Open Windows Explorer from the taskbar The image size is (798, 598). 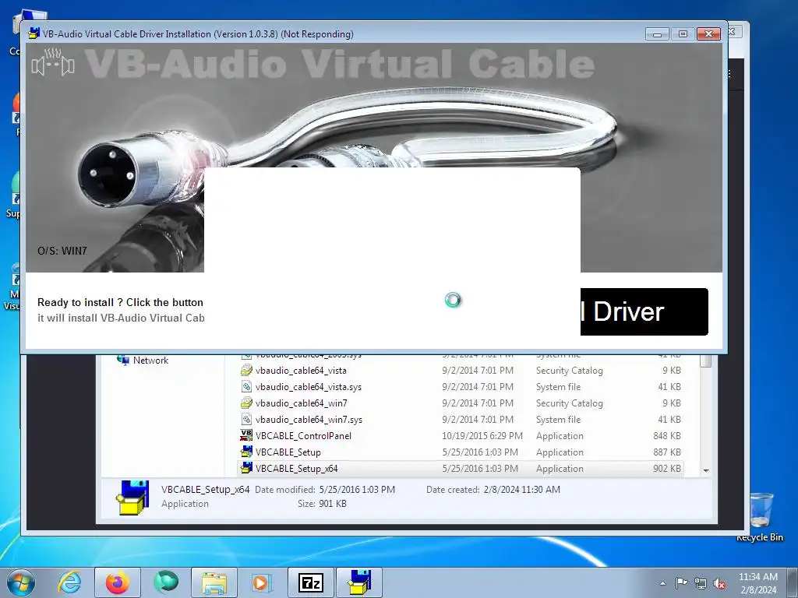pyautogui.click(x=214, y=582)
